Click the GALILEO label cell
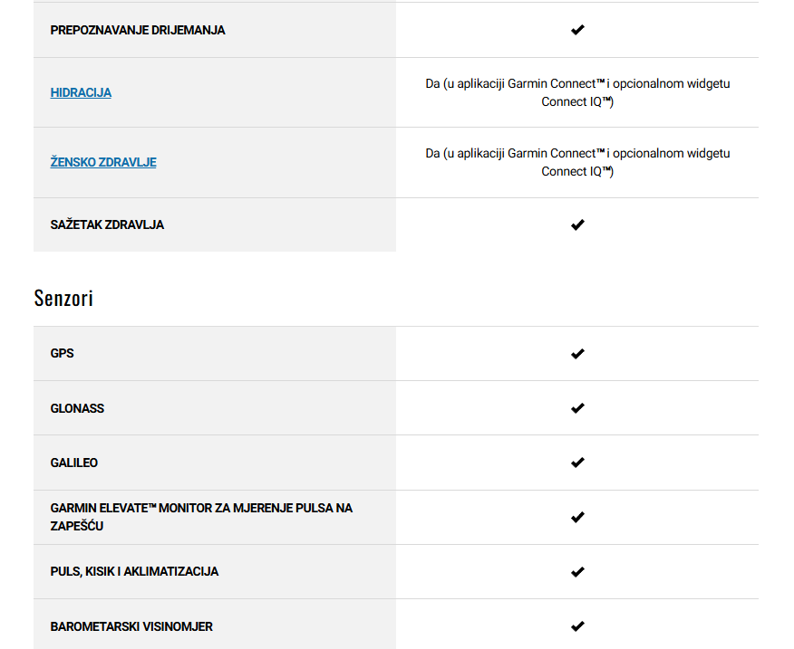The width and height of the screenshot is (794, 649). [x=215, y=463]
